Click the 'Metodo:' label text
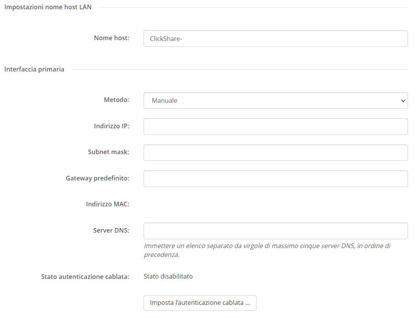 (x=117, y=100)
